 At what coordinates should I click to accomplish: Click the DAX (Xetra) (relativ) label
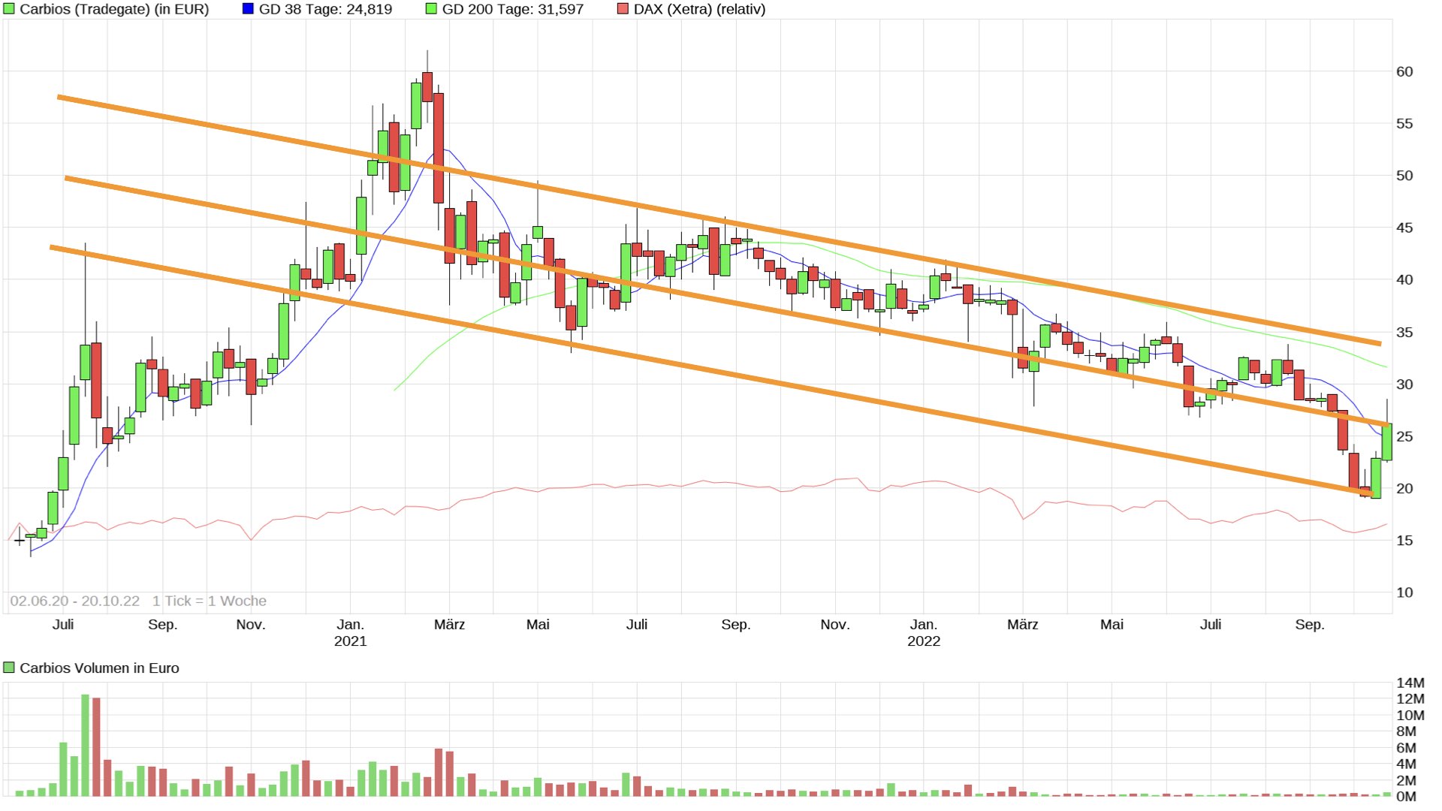[x=699, y=9]
